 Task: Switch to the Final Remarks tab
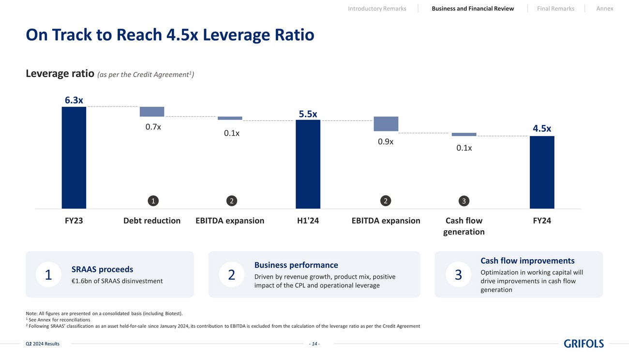(555, 9)
